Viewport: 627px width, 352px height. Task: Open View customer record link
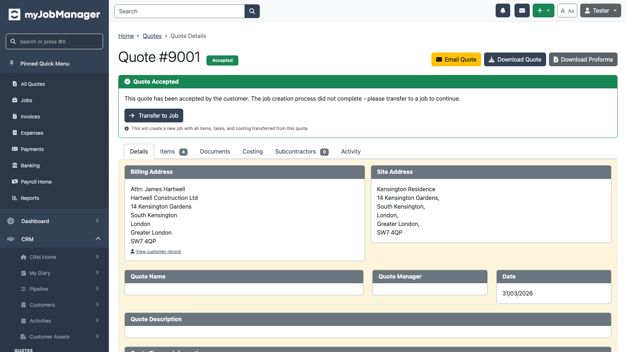[x=158, y=252]
